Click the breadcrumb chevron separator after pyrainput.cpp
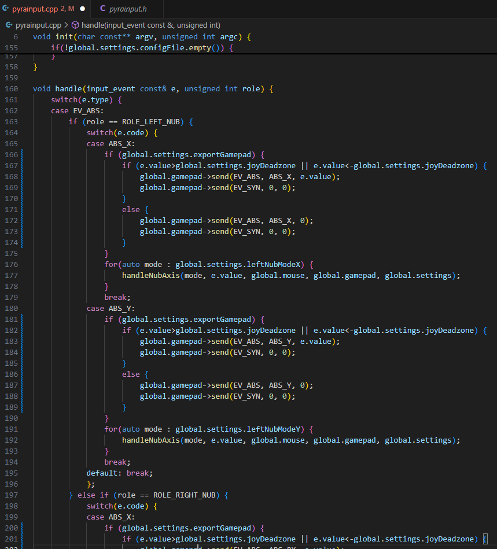This screenshot has height=549, width=497. point(66,25)
